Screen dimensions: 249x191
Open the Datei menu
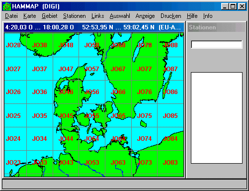point(11,16)
